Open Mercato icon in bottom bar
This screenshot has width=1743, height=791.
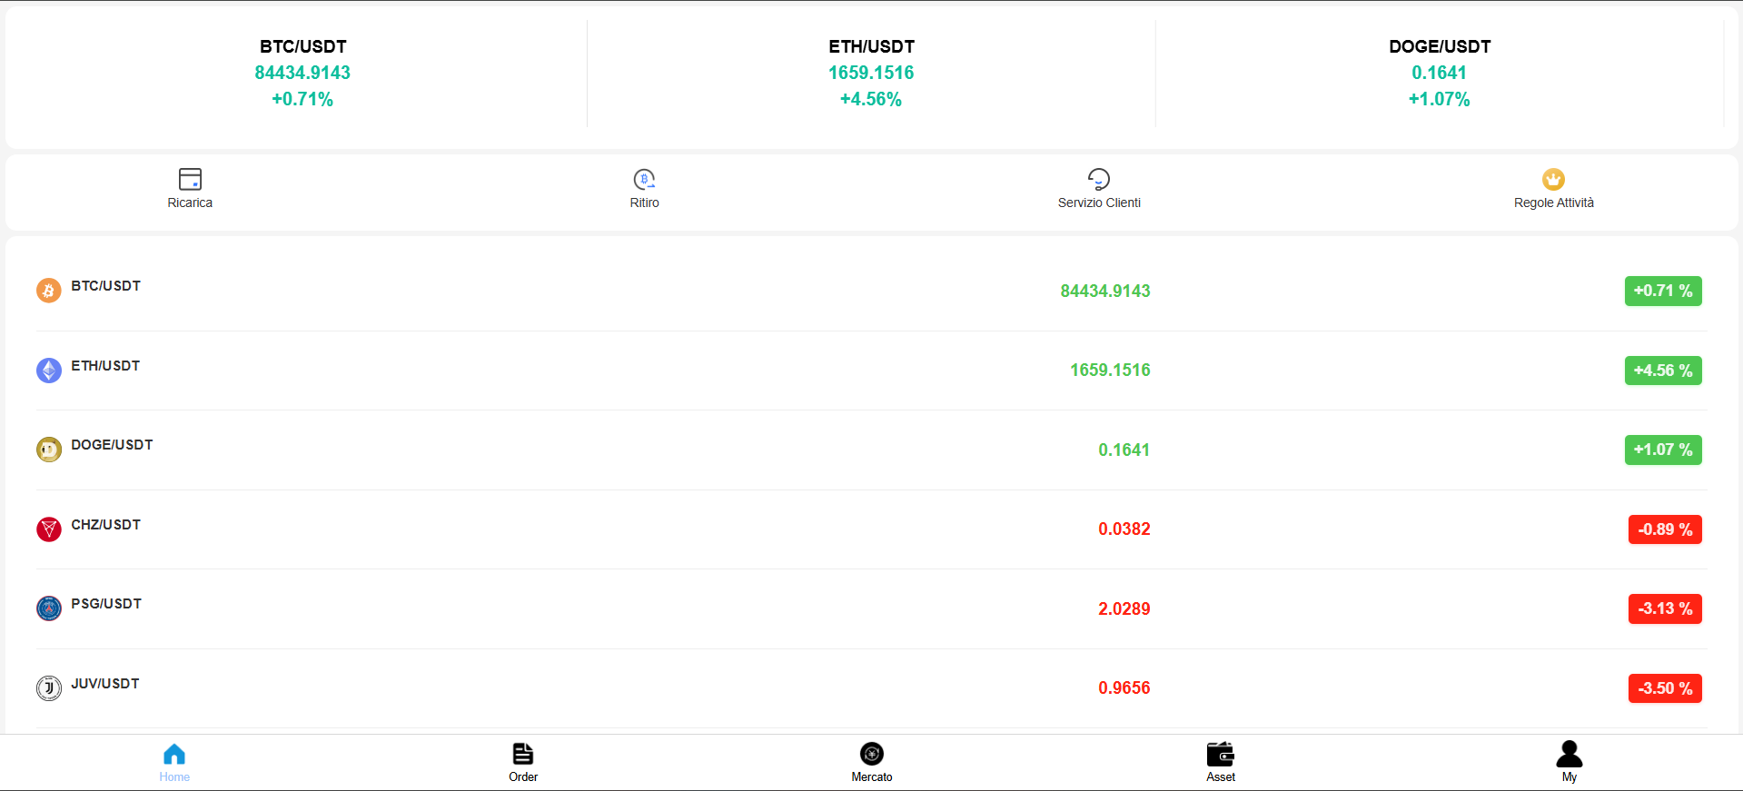[872, 754]
